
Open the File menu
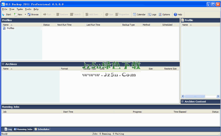click(x=5, y=9)
